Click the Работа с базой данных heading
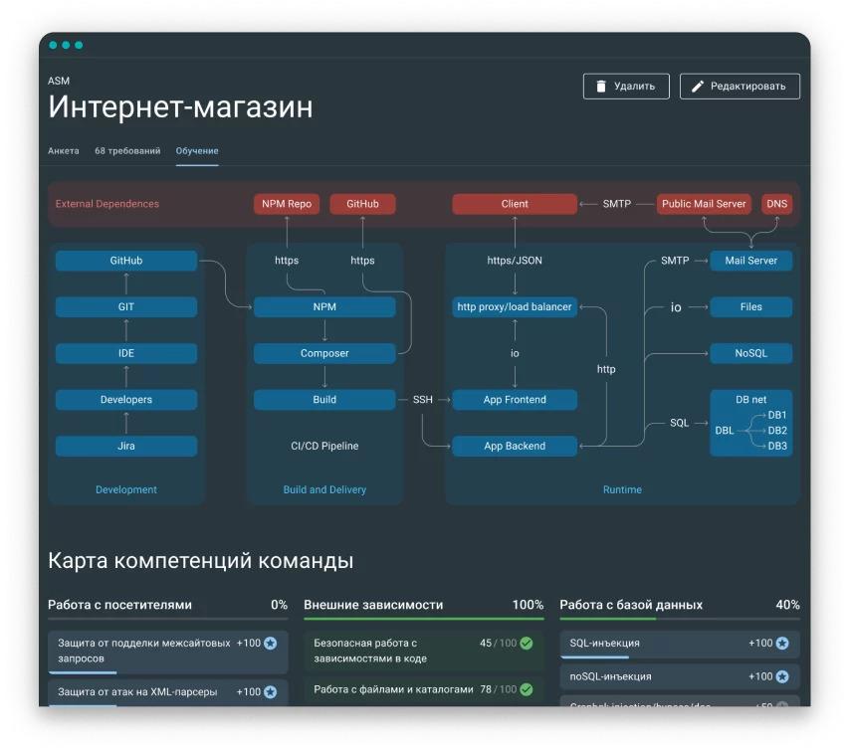 coord(631,605)
